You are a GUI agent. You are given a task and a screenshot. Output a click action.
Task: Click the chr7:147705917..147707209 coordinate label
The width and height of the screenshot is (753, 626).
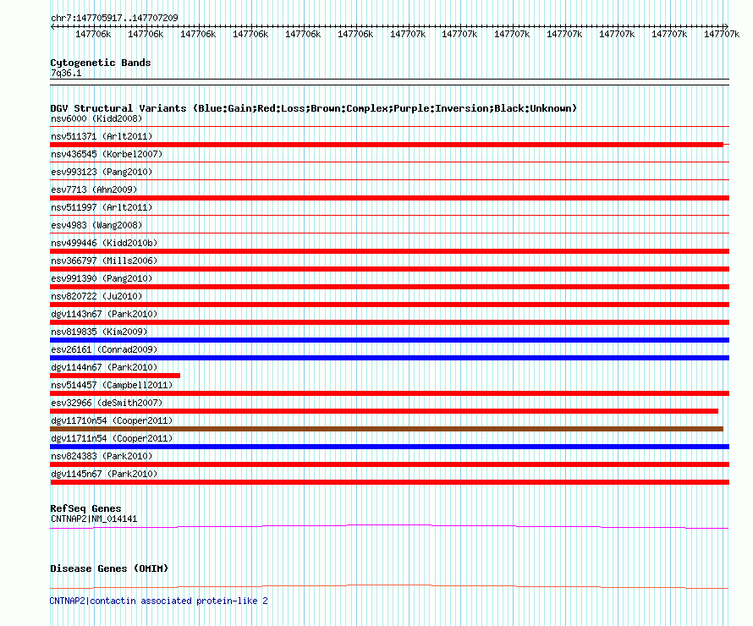click(x=114, y=18)
